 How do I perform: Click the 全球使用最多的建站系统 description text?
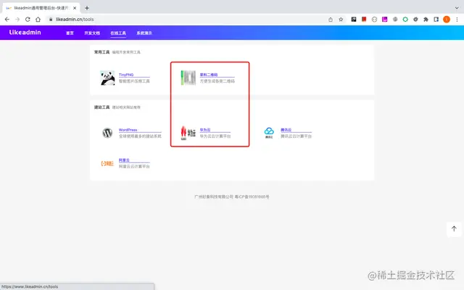[x=140, y=136]
